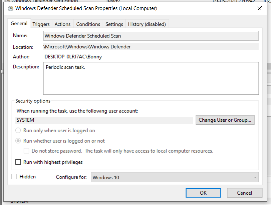Select Run only when user is logged on
The image size is (271, 205).
click(18, 131)
